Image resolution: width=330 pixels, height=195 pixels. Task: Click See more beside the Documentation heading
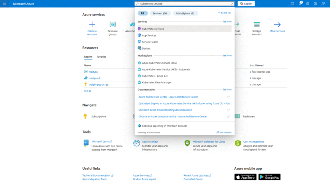[227, 89]
